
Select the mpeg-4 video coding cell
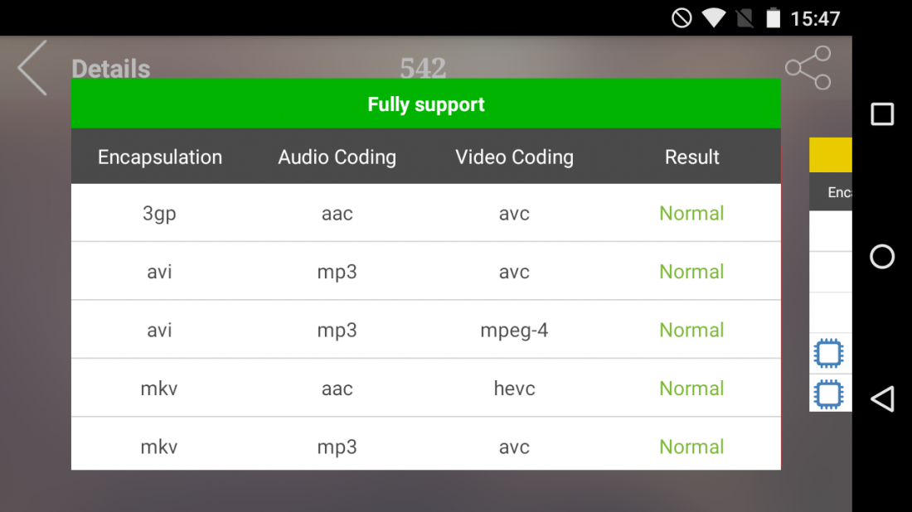coord(514,331)
